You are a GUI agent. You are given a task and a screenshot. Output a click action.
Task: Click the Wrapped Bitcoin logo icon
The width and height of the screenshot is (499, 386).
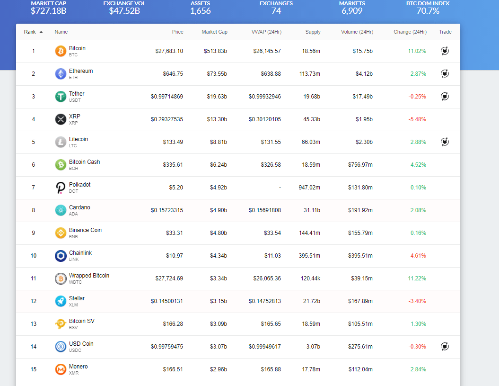(x=61, y=278)
